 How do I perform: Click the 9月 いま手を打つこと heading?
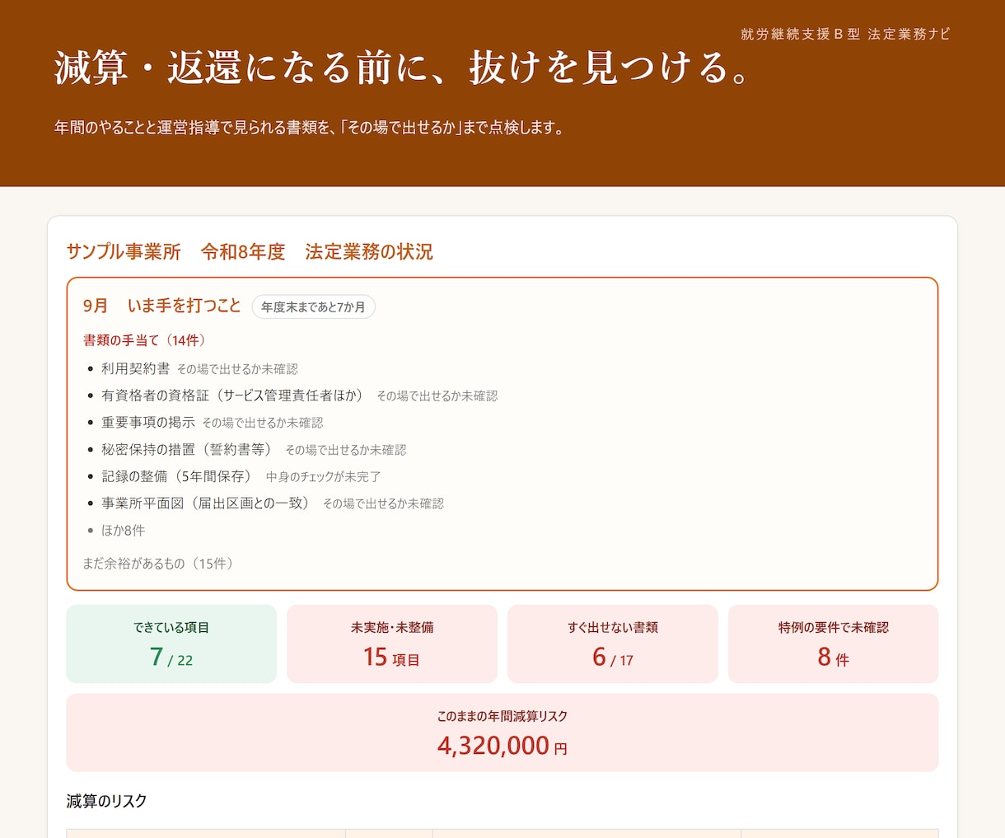162,306
